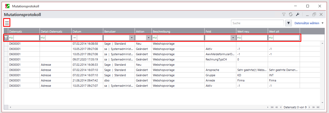The height and width of the screenshot is (113, 329).
Task: Click the filter funnel icon in header toolbar
Action: pos(284,15)
